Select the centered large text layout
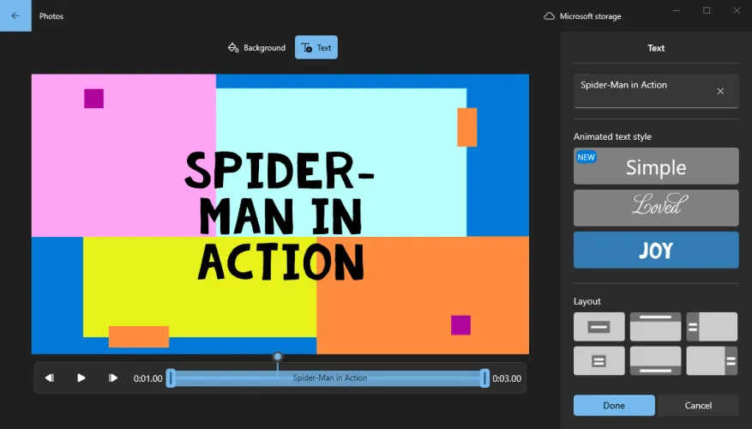The image size is (752, 429). click(x=599, y=327)
